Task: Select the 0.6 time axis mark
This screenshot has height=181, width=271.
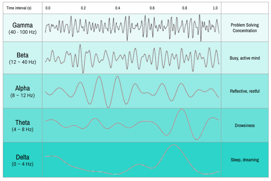Action: point(152,8)
